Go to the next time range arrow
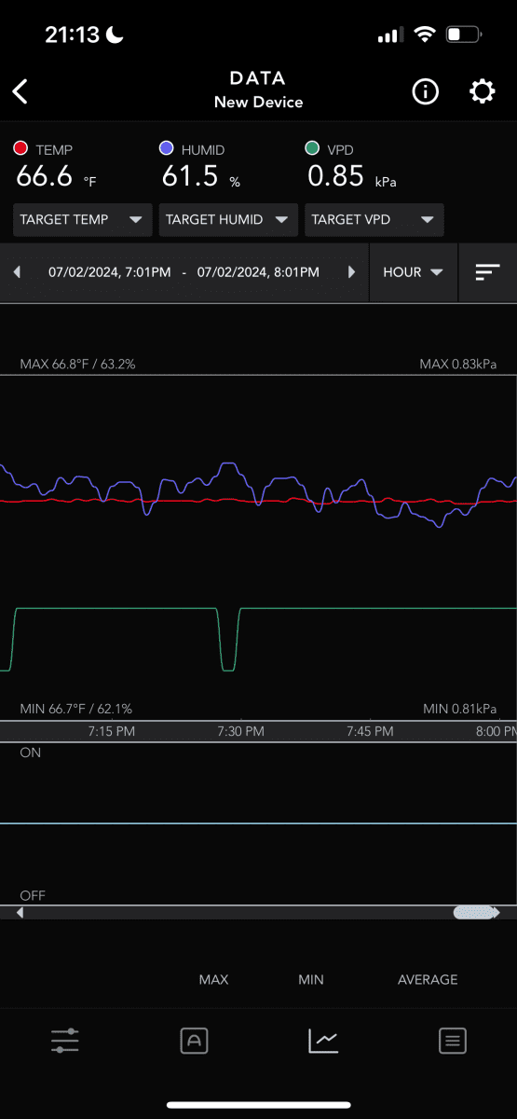Image resolution: width=517 pixels, height=1119 pixels. (351, 272)
